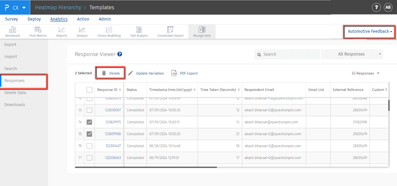The height and width of the screenshot is (186, 397).
Task: Click the Consolidate Report icon
Action: coord(170,30)
